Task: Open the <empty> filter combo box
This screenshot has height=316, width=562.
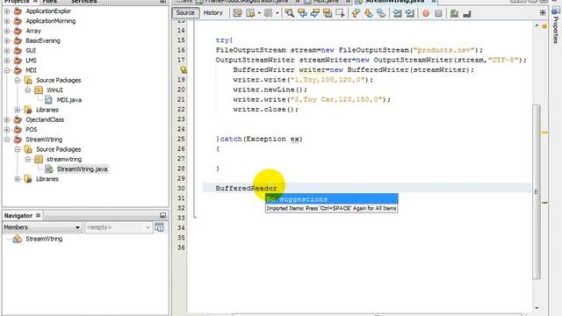Action: pos(119,227)
